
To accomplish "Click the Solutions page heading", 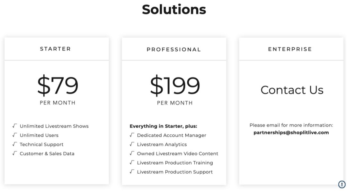I will [x=174, y=10].
